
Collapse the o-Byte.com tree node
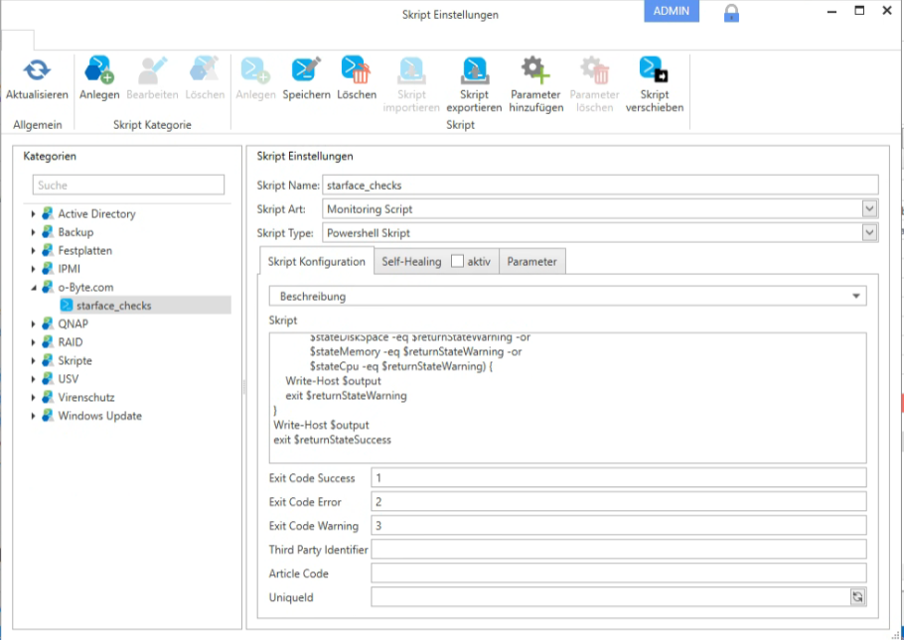(x=33, y=288)
